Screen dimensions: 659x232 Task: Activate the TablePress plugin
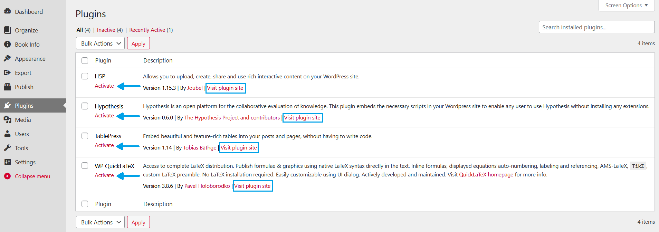point(104,145)
